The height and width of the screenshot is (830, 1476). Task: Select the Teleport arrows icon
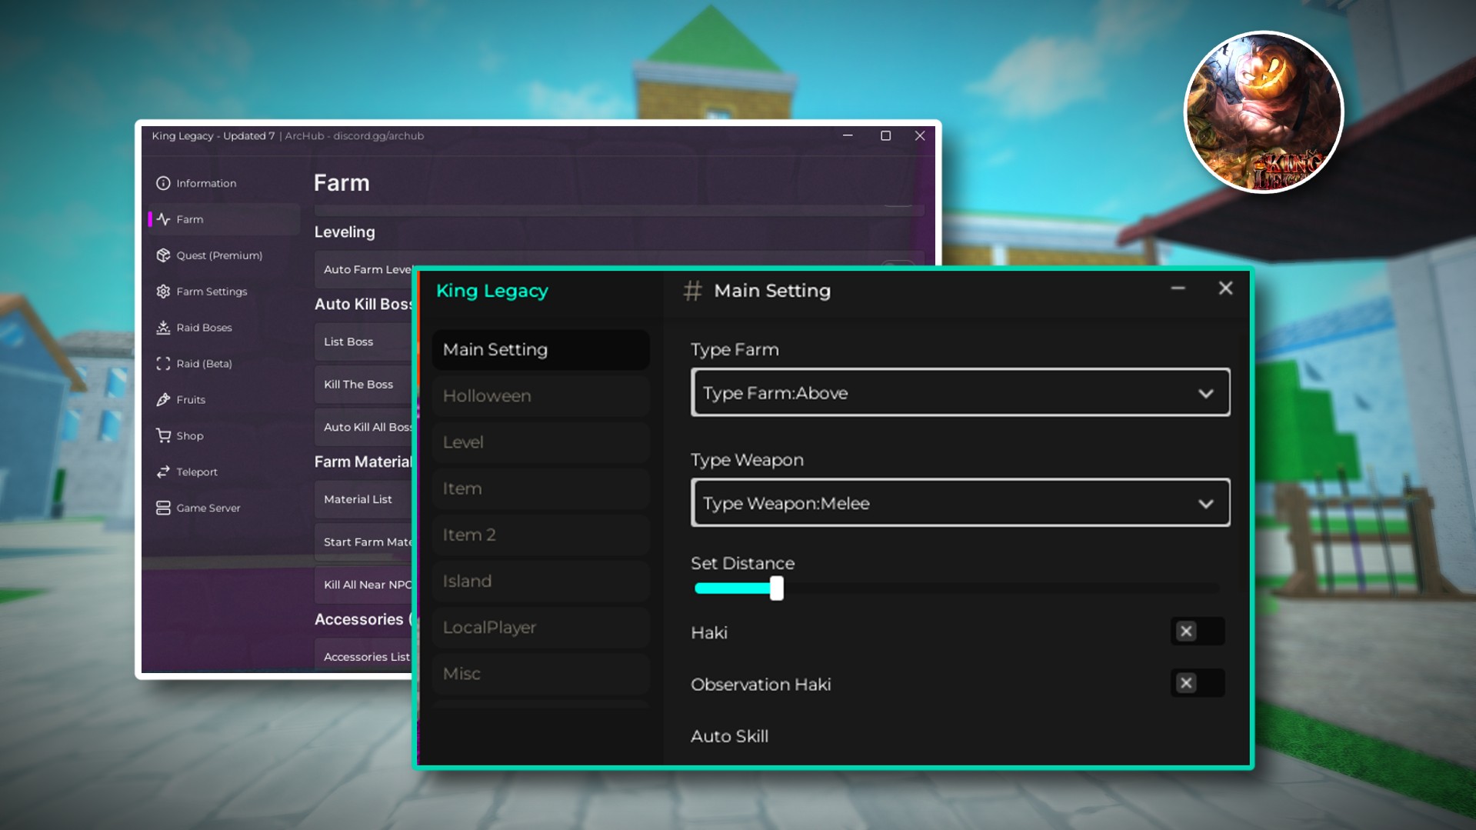pos(163,472)
